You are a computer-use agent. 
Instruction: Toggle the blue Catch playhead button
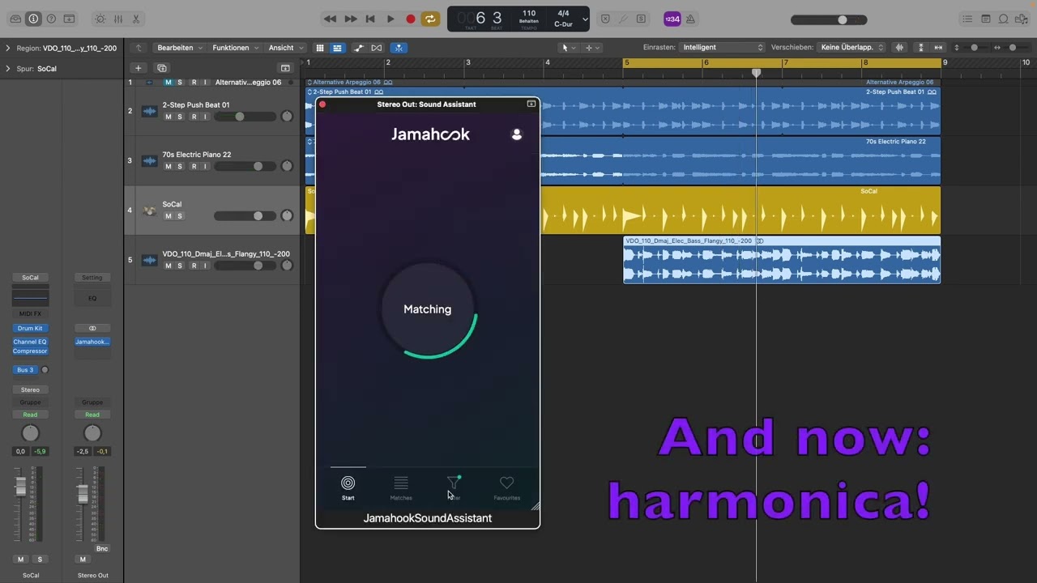[x=398, y=48]
